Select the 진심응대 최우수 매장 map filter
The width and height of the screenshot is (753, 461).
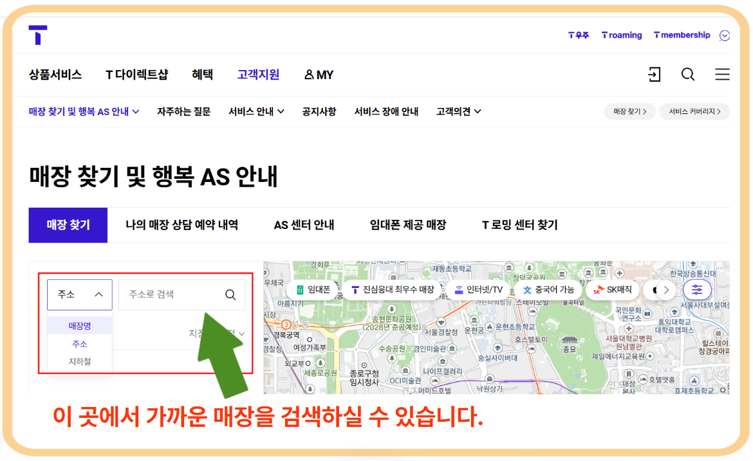pos(391,290)
